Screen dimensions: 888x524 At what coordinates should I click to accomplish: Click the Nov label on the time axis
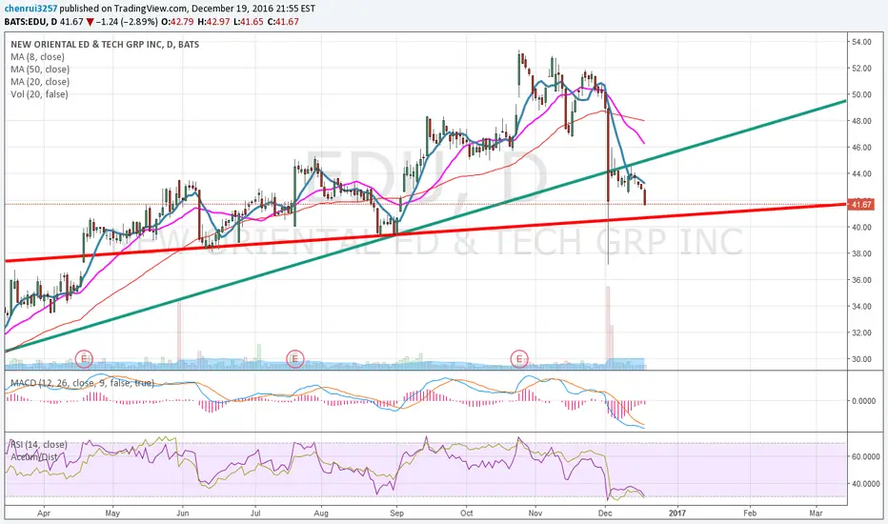click(535, 514)
